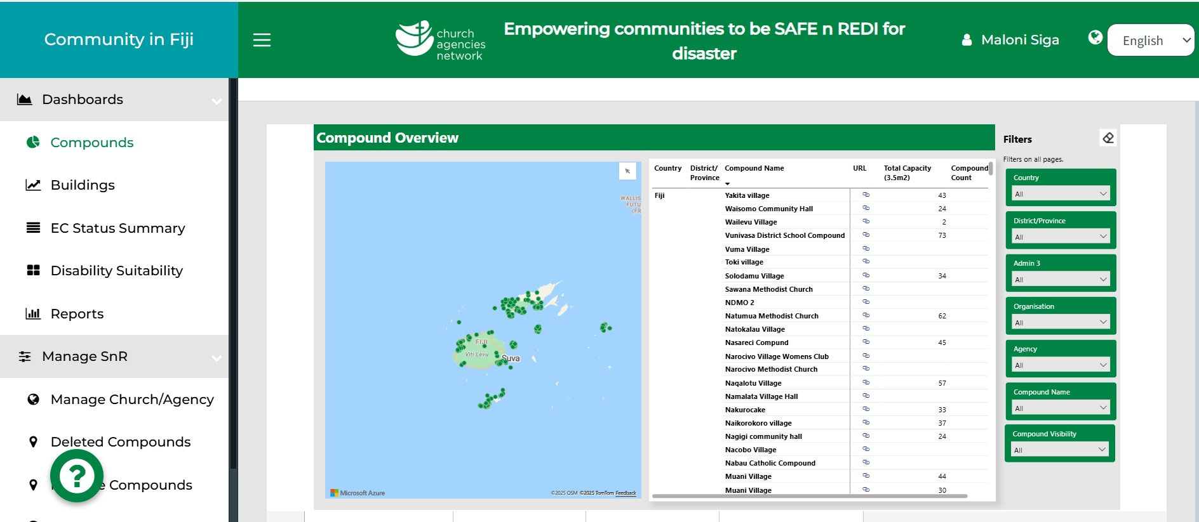Open the Compound Name filter dropdown
1199x522 pixels.
tap(1060, 408)
